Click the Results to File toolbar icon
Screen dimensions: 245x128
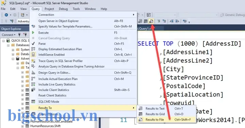(151, 21)
